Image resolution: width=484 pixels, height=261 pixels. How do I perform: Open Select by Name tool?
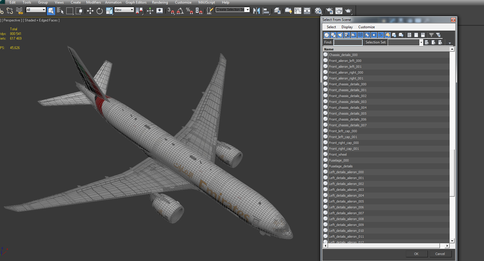coord(60,11)
